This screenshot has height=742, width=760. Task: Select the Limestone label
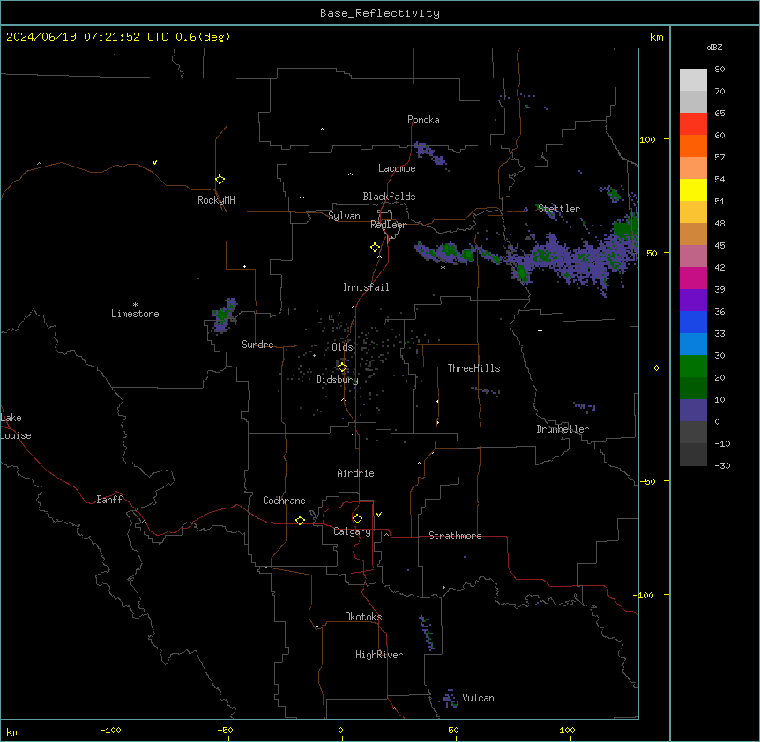135,314
